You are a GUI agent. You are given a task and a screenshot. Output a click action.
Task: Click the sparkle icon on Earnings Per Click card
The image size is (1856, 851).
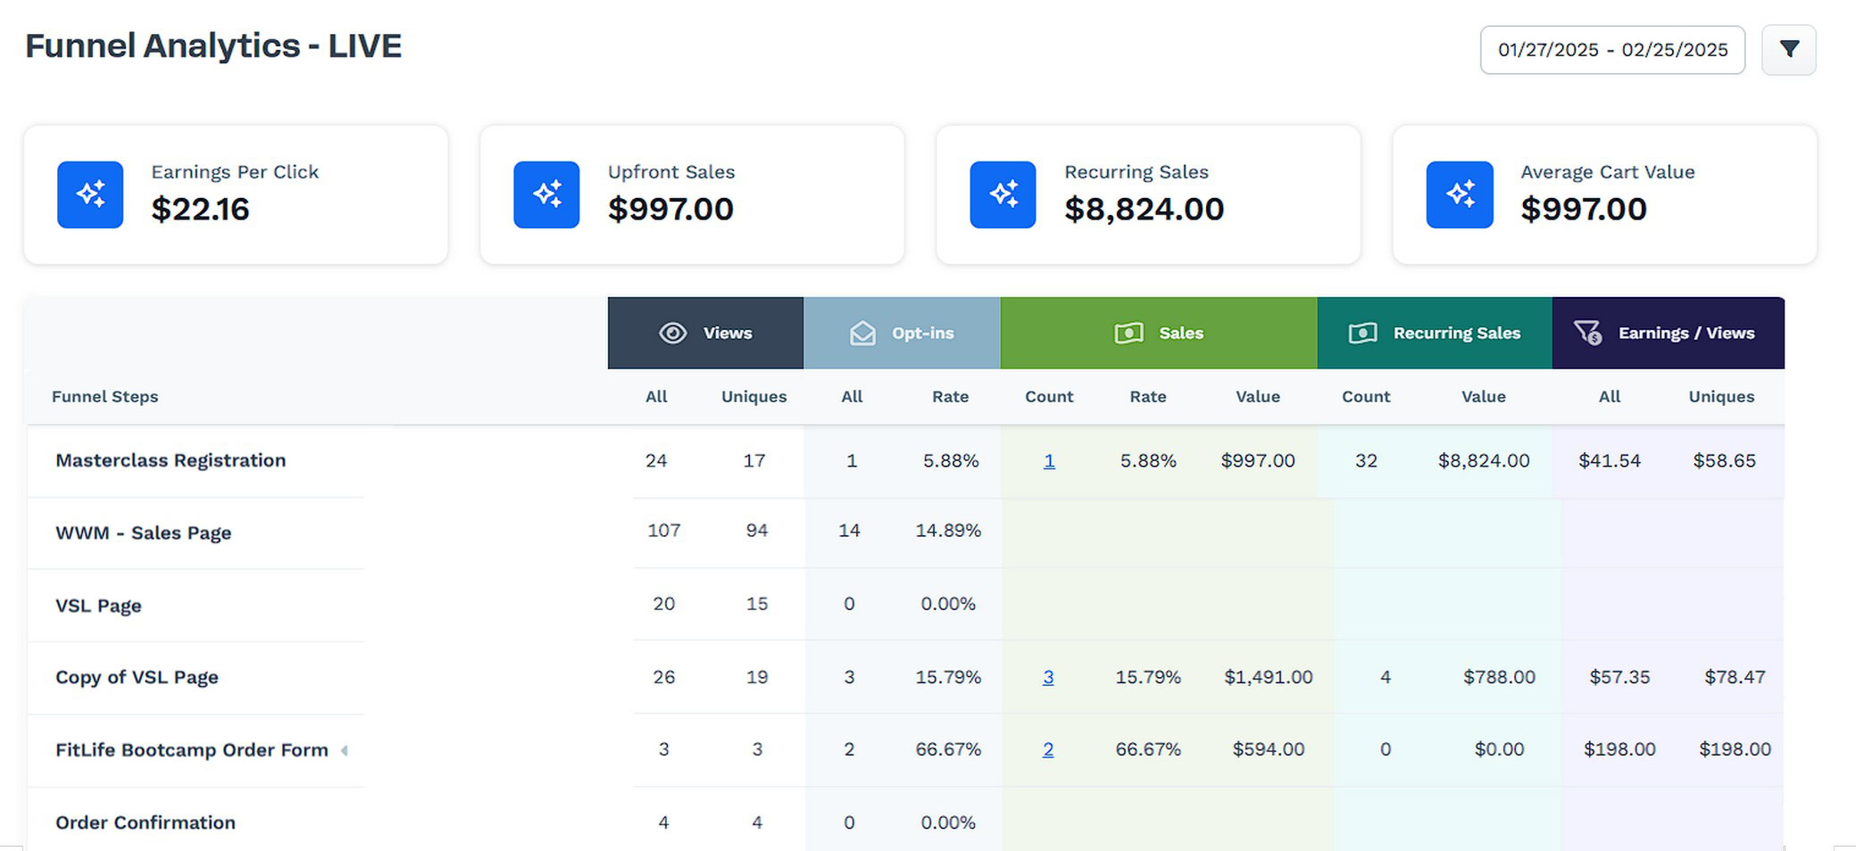(x=90, y=194)
